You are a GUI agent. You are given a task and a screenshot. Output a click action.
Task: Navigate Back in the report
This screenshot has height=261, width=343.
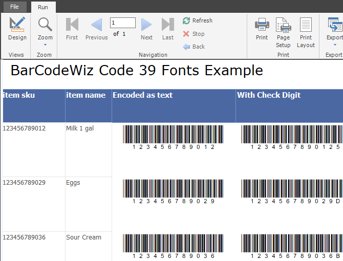(x=194, y=47)
